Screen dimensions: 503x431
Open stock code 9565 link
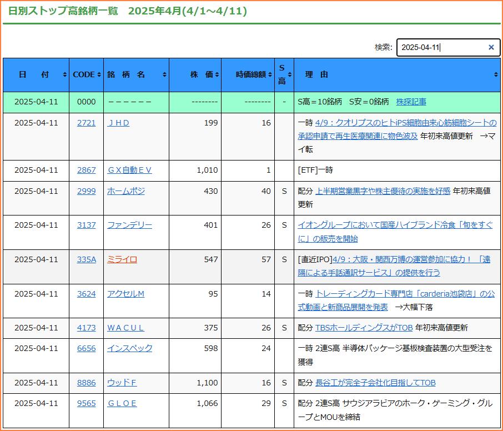pos(86,403)
